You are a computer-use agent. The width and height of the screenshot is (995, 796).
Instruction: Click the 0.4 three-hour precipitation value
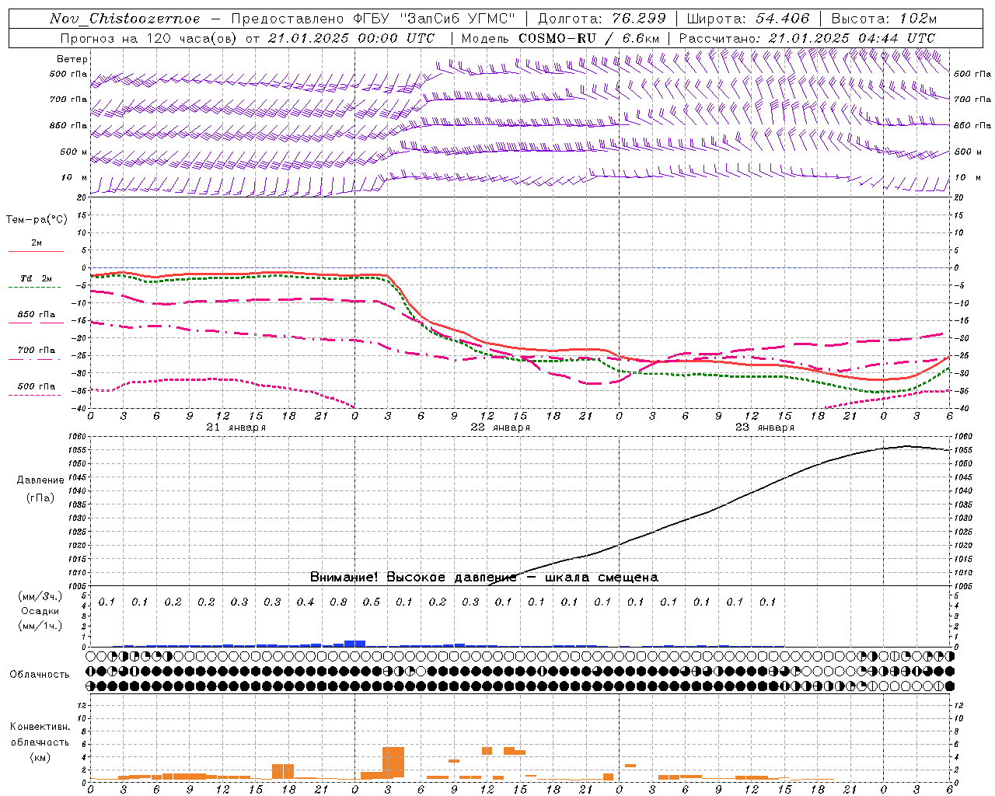click(x=305, y=602)
